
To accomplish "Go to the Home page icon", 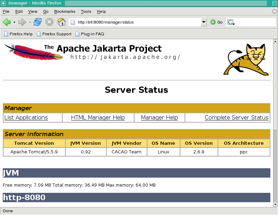I will tap(62, 22).
